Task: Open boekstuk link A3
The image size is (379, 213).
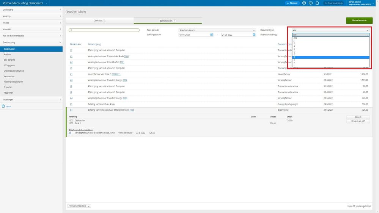Action: pyautogui.click(x=71, y=80)
